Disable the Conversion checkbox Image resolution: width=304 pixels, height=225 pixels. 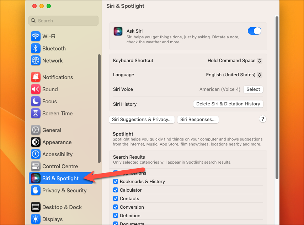[116, 207]
